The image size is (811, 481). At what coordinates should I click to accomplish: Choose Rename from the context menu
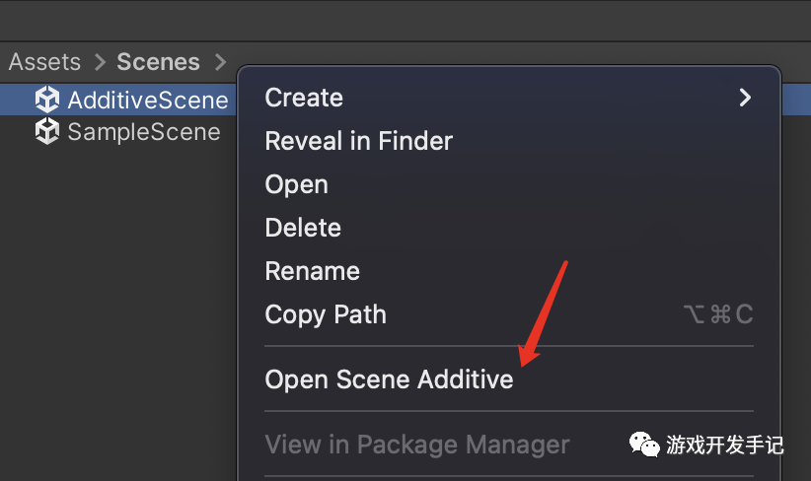[312, 271]
